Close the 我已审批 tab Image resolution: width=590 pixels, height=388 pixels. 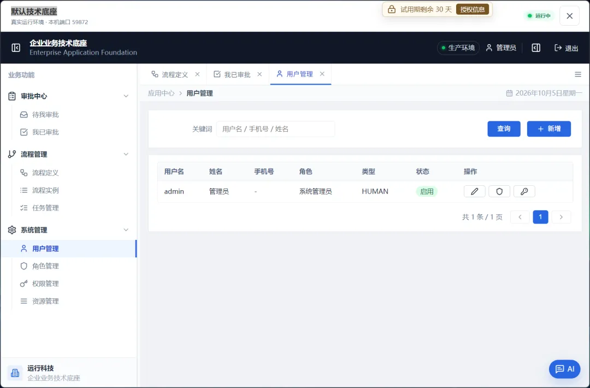[259, 74]
